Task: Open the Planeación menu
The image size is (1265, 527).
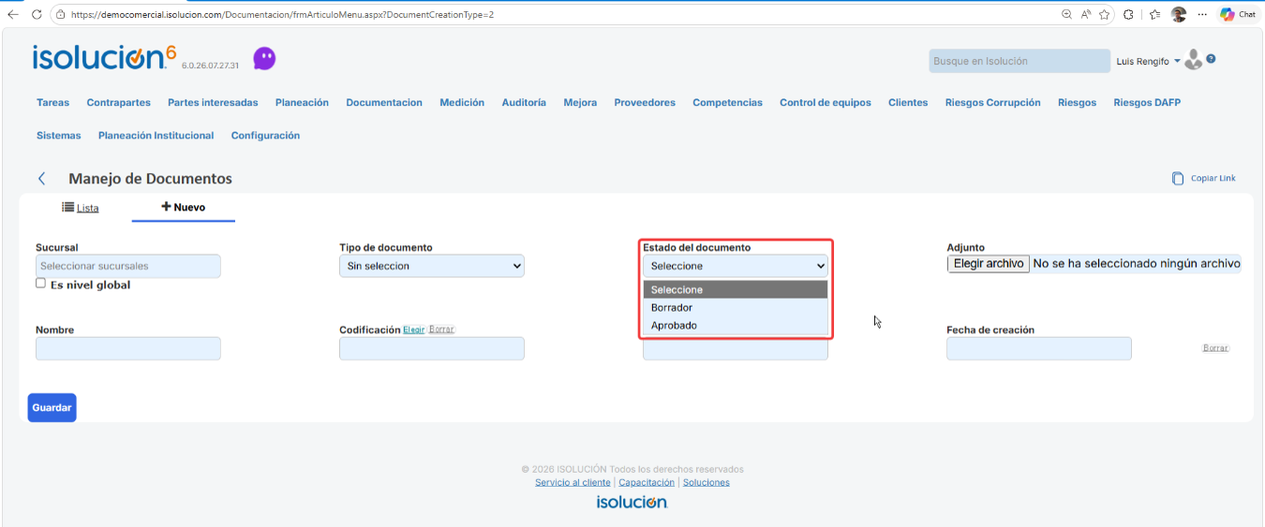Action: click(302, 103)
